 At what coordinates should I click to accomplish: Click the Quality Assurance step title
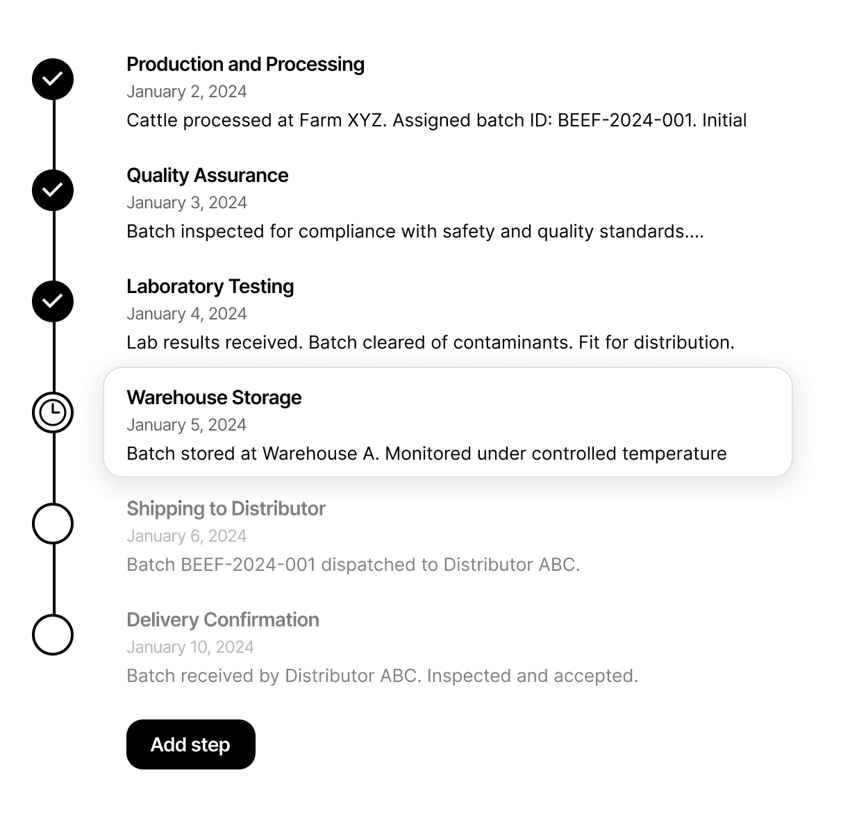[x=207, y=176]
